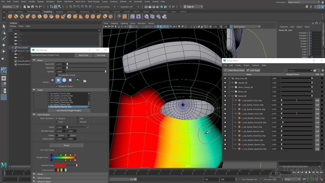Click the Lasso select tool in toolbox
Screen dimensions: 325x183
click(x=4, y=32)
